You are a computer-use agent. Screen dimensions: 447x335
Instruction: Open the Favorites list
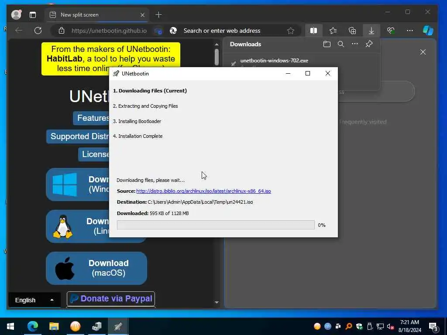(x=333, y=31)
